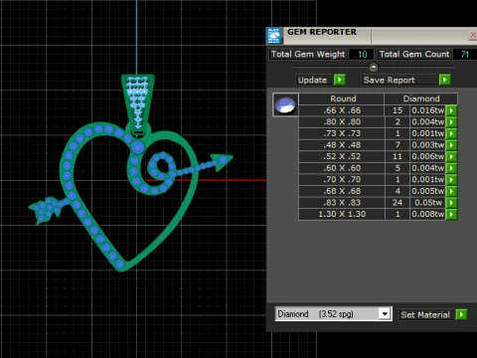Click the 0.05tw weight cell
This screenshot has height=358, width=477.
427,203
